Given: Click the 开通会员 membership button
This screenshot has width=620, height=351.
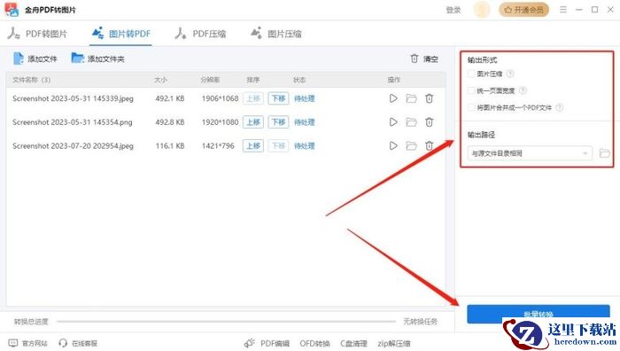Looking at the screenshot, I should (x=523, y=10).
